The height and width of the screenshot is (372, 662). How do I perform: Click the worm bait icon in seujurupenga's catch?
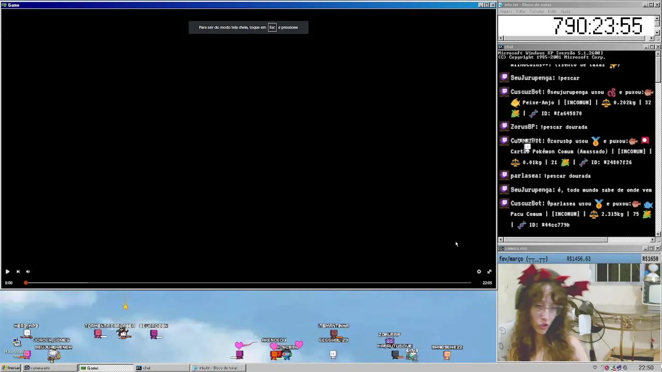(612, 92)
